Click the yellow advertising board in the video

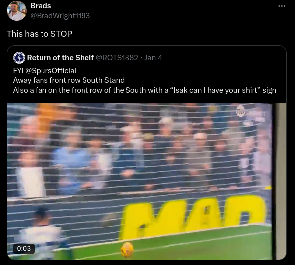[193, 217]
